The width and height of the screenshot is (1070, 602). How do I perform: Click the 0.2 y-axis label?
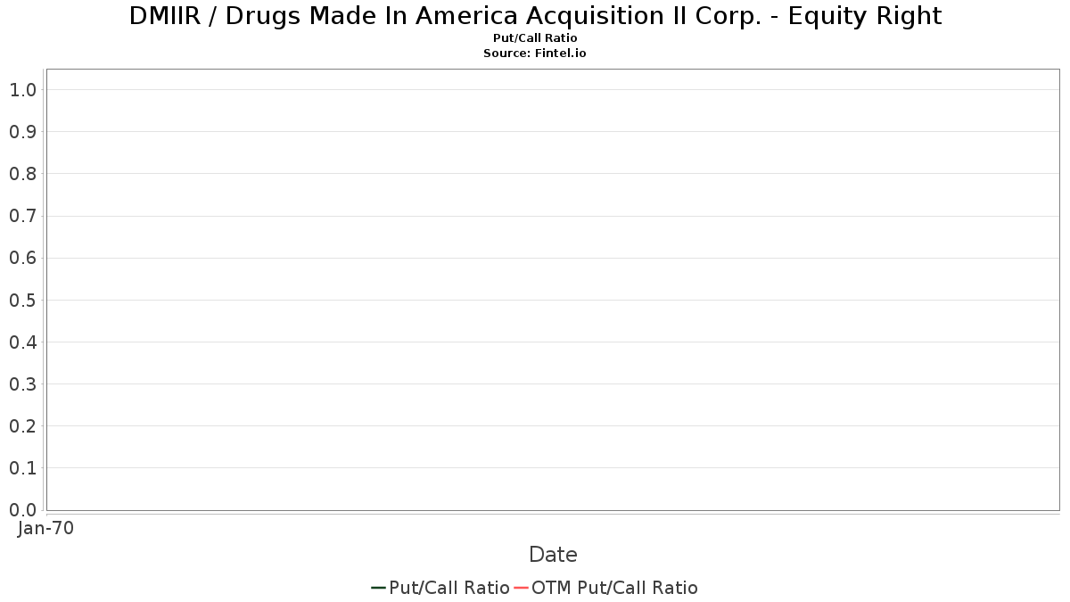[22, 426]
